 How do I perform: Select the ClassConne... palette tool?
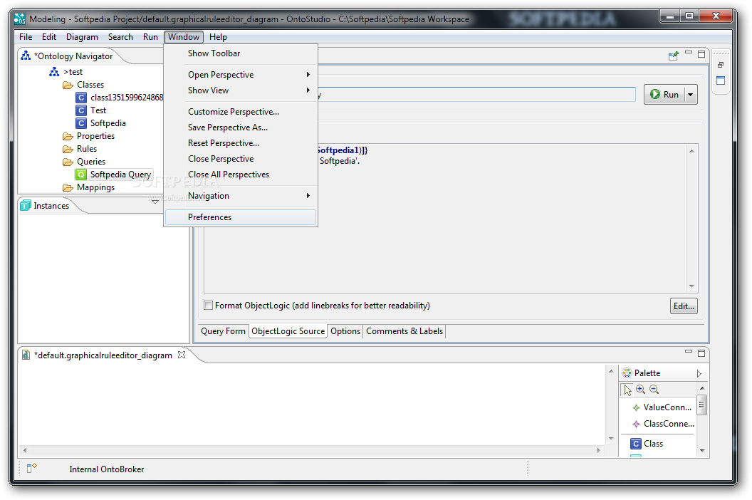(x=663, y=424)
